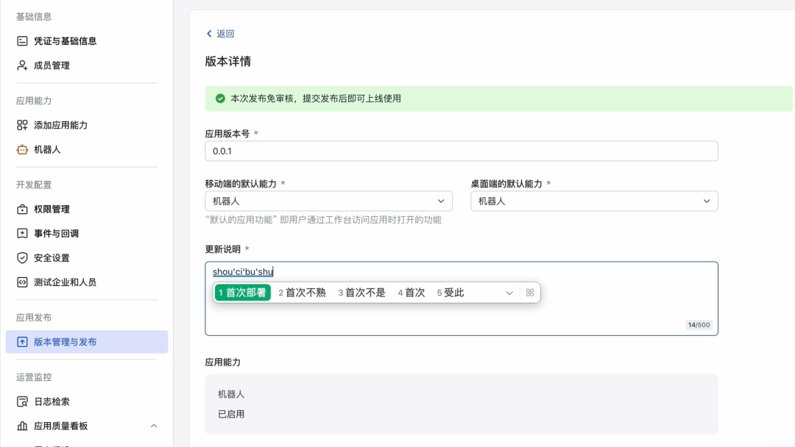Click 机器人 entry in 应用能力 card
The image size is (795, 447).
[231, 394]
